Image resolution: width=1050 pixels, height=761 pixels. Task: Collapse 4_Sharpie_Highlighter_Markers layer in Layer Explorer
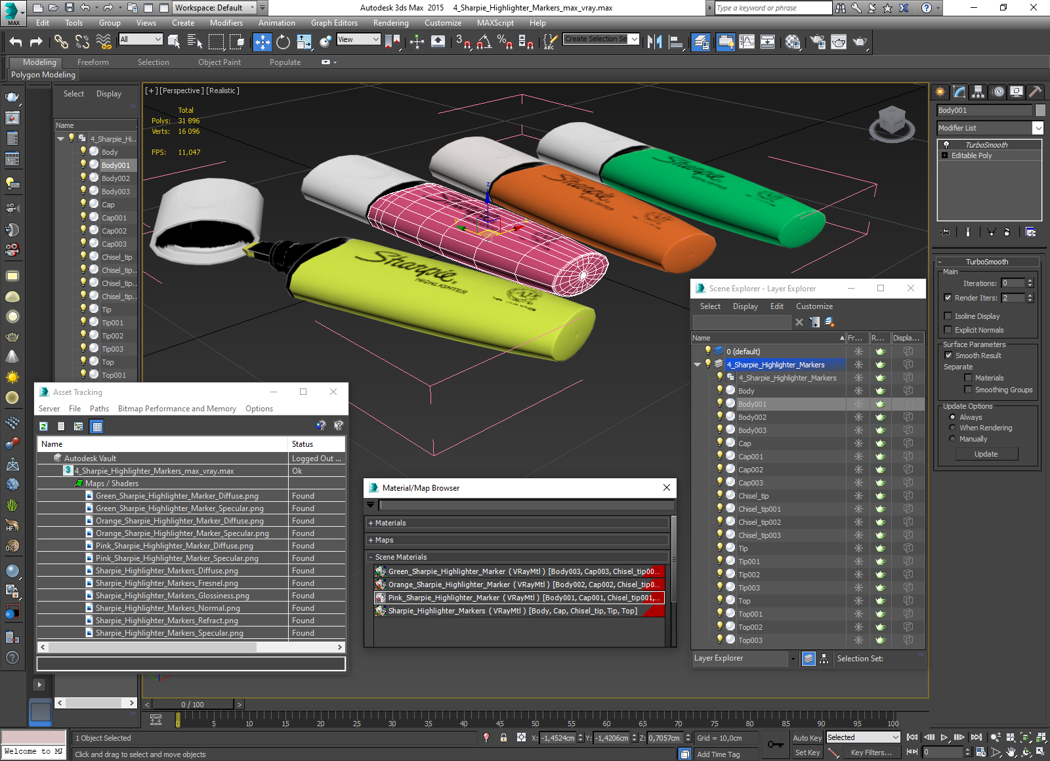pos(698,365)
